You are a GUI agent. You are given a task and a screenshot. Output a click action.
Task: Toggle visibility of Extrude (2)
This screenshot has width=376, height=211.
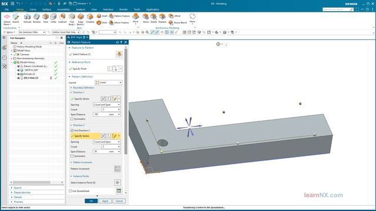point(18,74)
